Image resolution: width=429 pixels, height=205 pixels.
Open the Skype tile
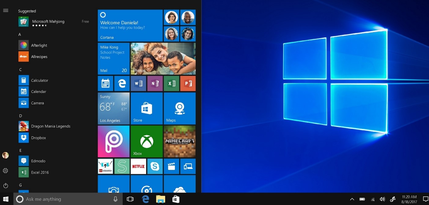coord(155,166)
